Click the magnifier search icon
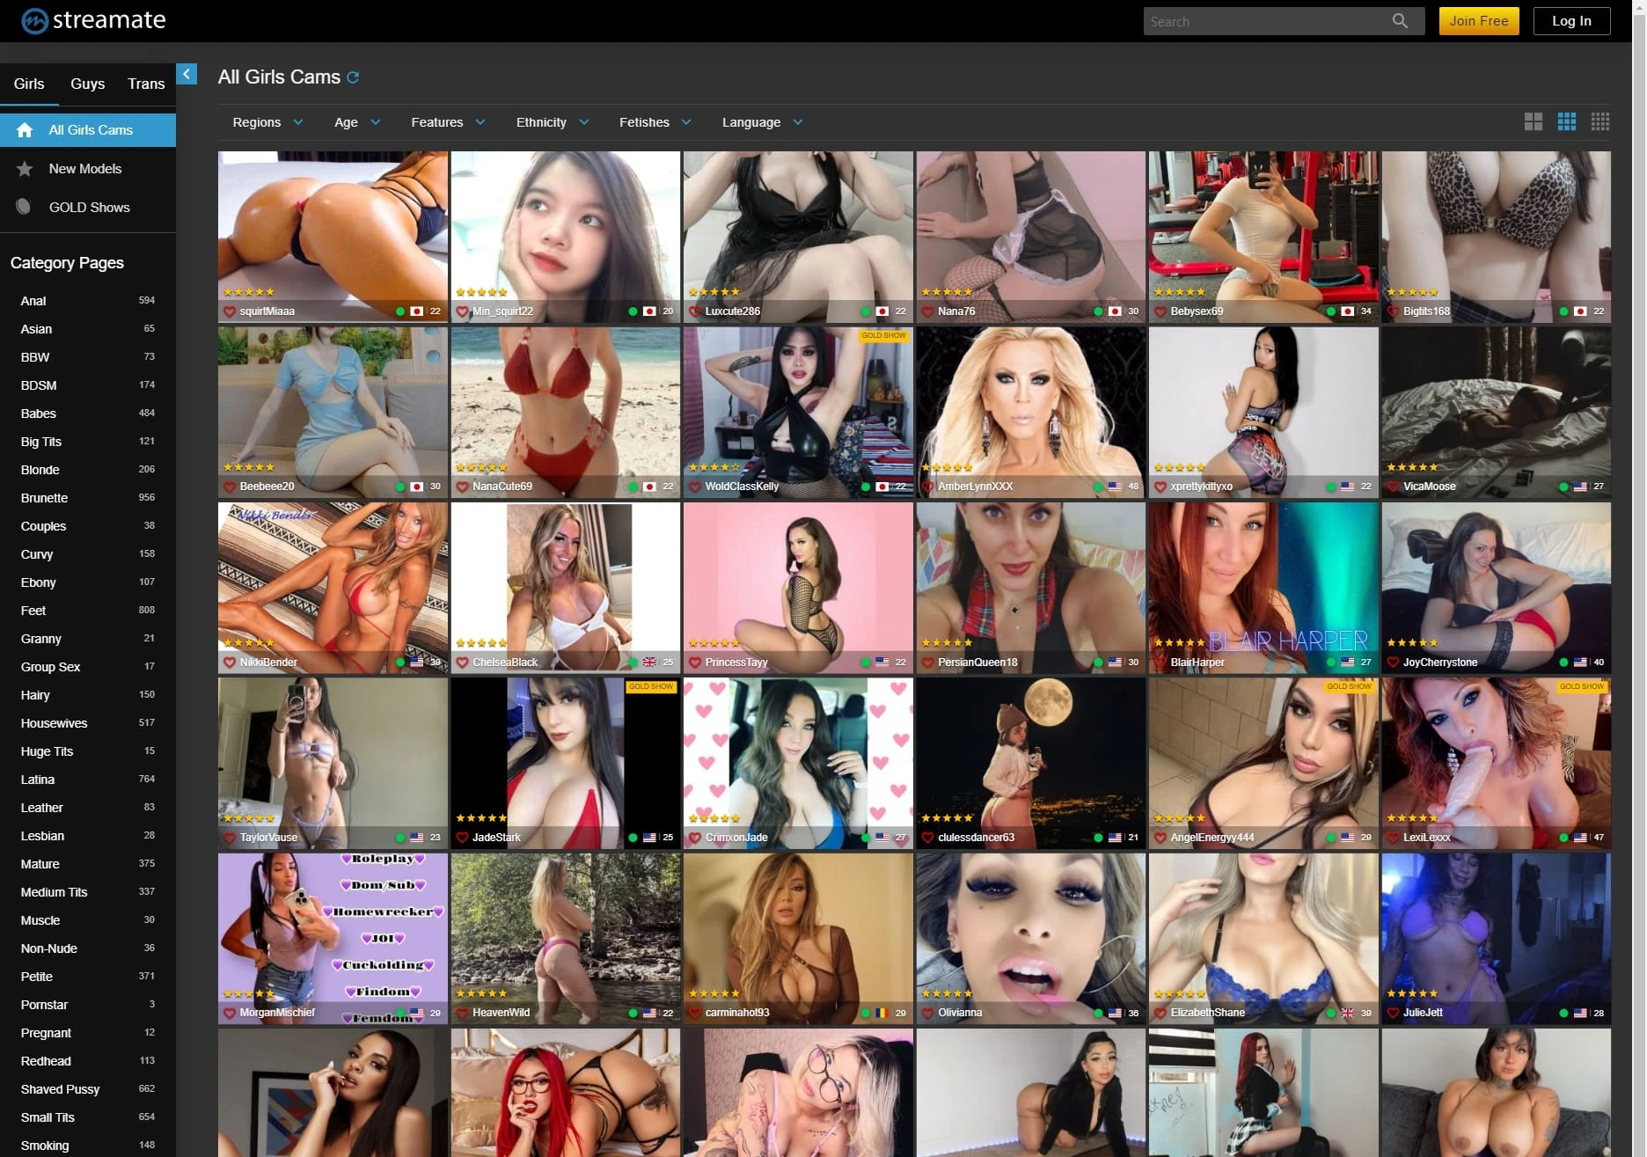This screenshot has width=1647, height=1157. pyautogui.click(x=1399, y=21)
